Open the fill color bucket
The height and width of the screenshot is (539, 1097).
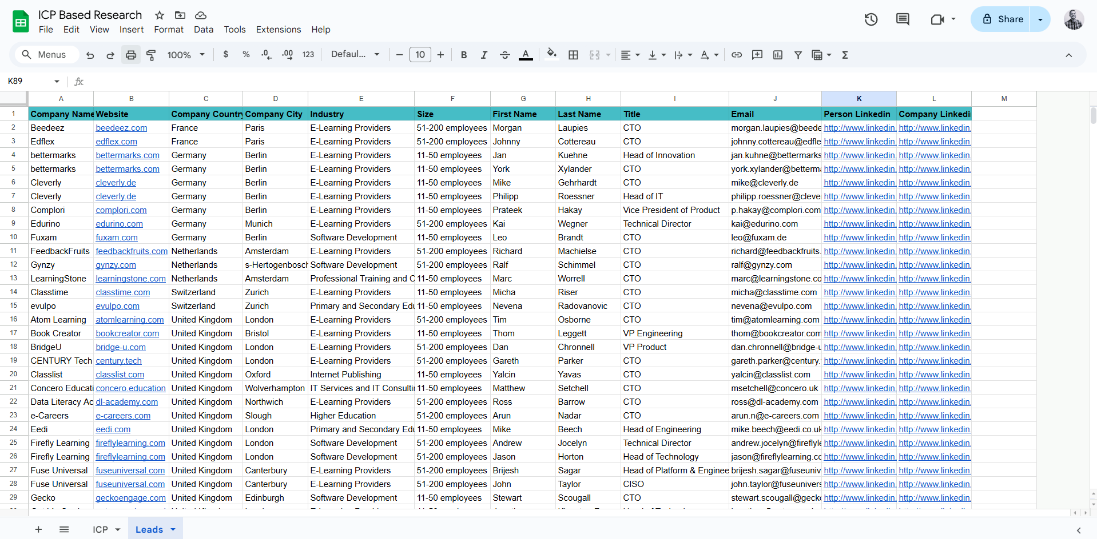(551, 54)
